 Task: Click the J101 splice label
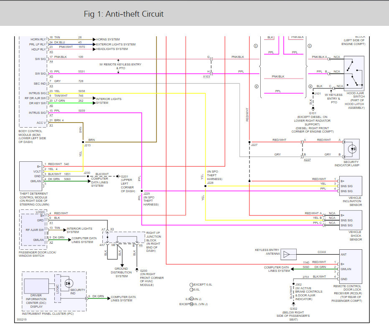(x=318, y=93)
